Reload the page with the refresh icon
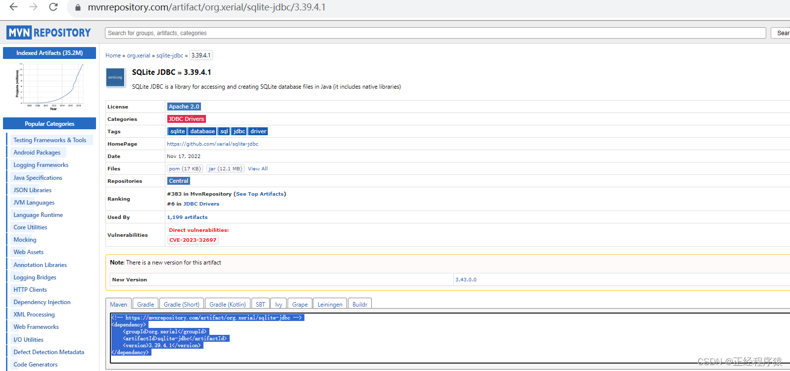Image resolution: width=790 pixels, height=371 pixels. tap(53, 7)
